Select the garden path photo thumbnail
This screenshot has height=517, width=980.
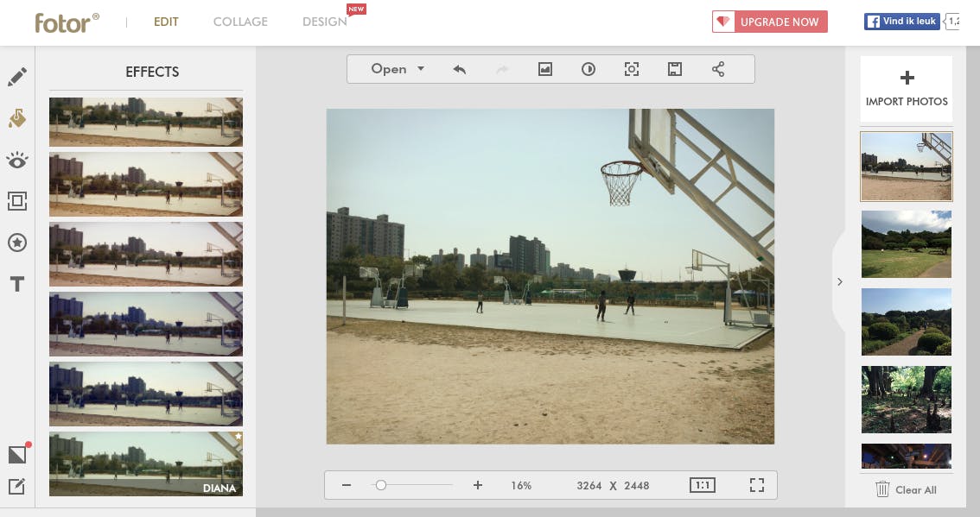[x=907, y=322]
